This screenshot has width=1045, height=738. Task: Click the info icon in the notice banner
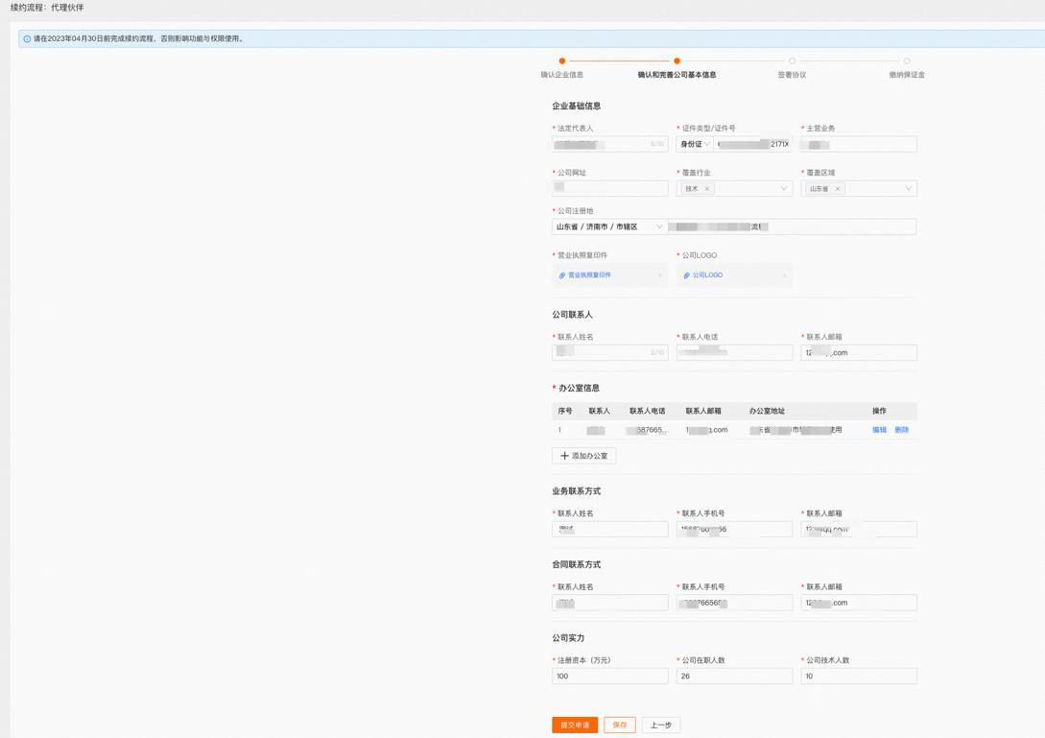27,38
